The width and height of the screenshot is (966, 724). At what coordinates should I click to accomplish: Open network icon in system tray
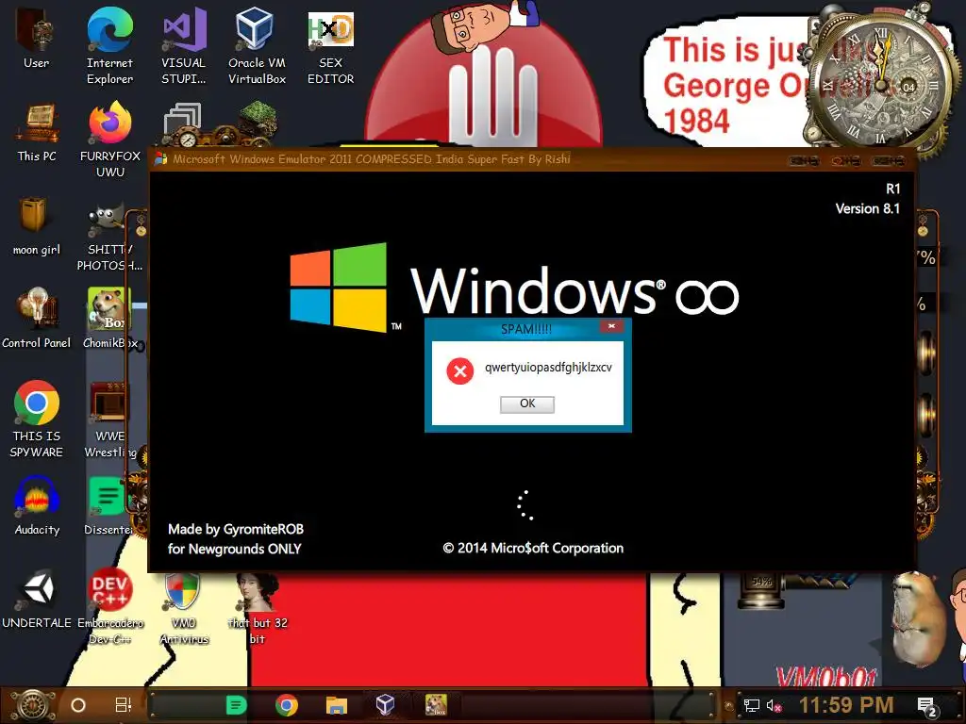751,705
